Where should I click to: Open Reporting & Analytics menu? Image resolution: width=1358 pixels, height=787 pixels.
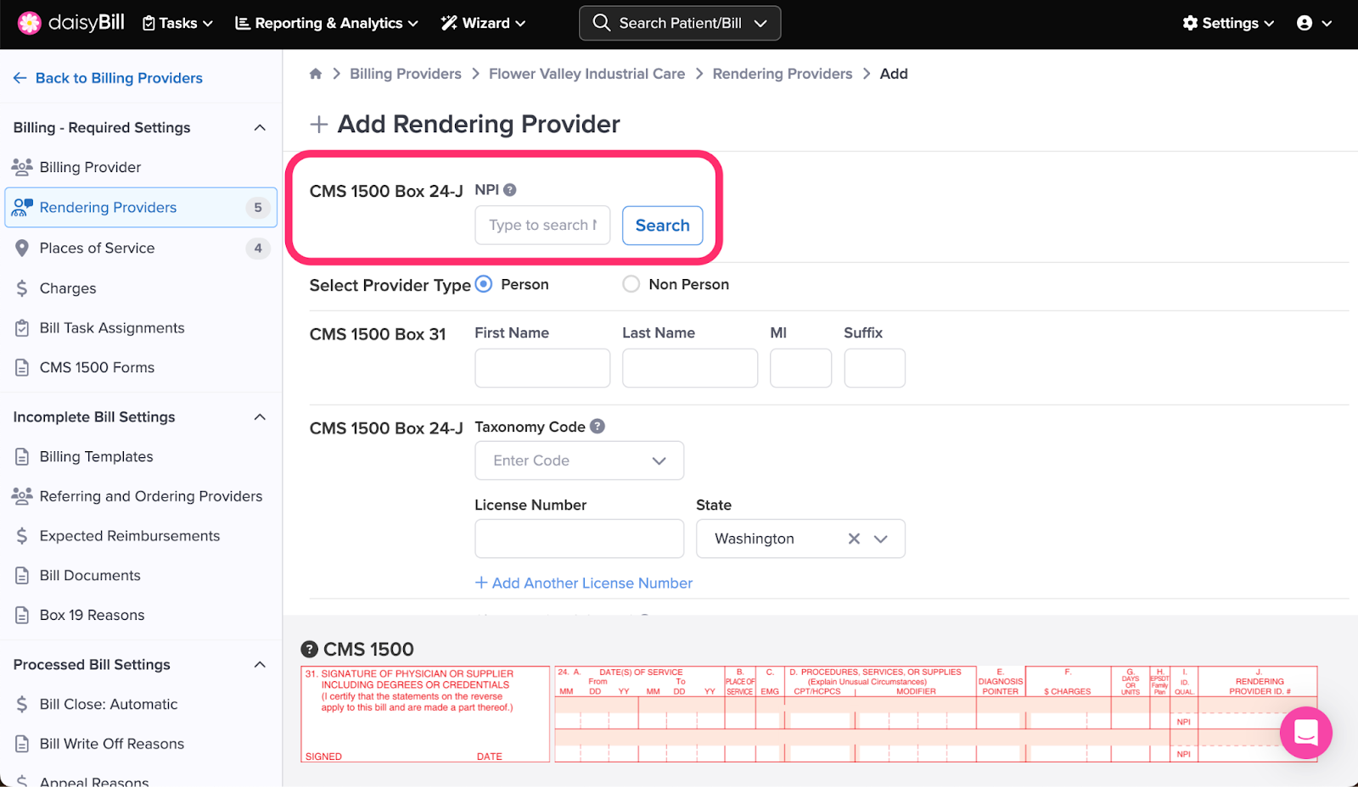[327, 23]
